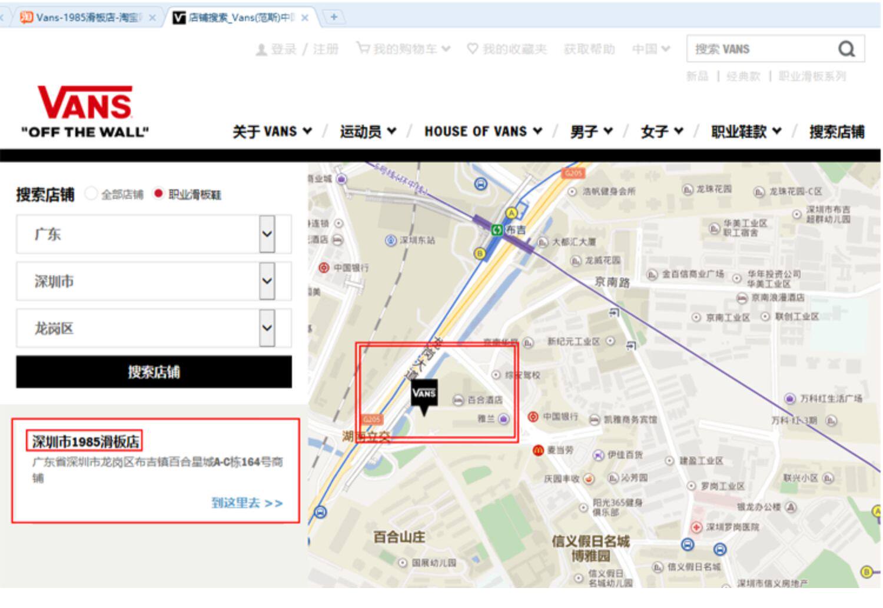Open the shopping cart 我的购物车
This screenshot has width=883, height=608.
(x=403, y=49)
